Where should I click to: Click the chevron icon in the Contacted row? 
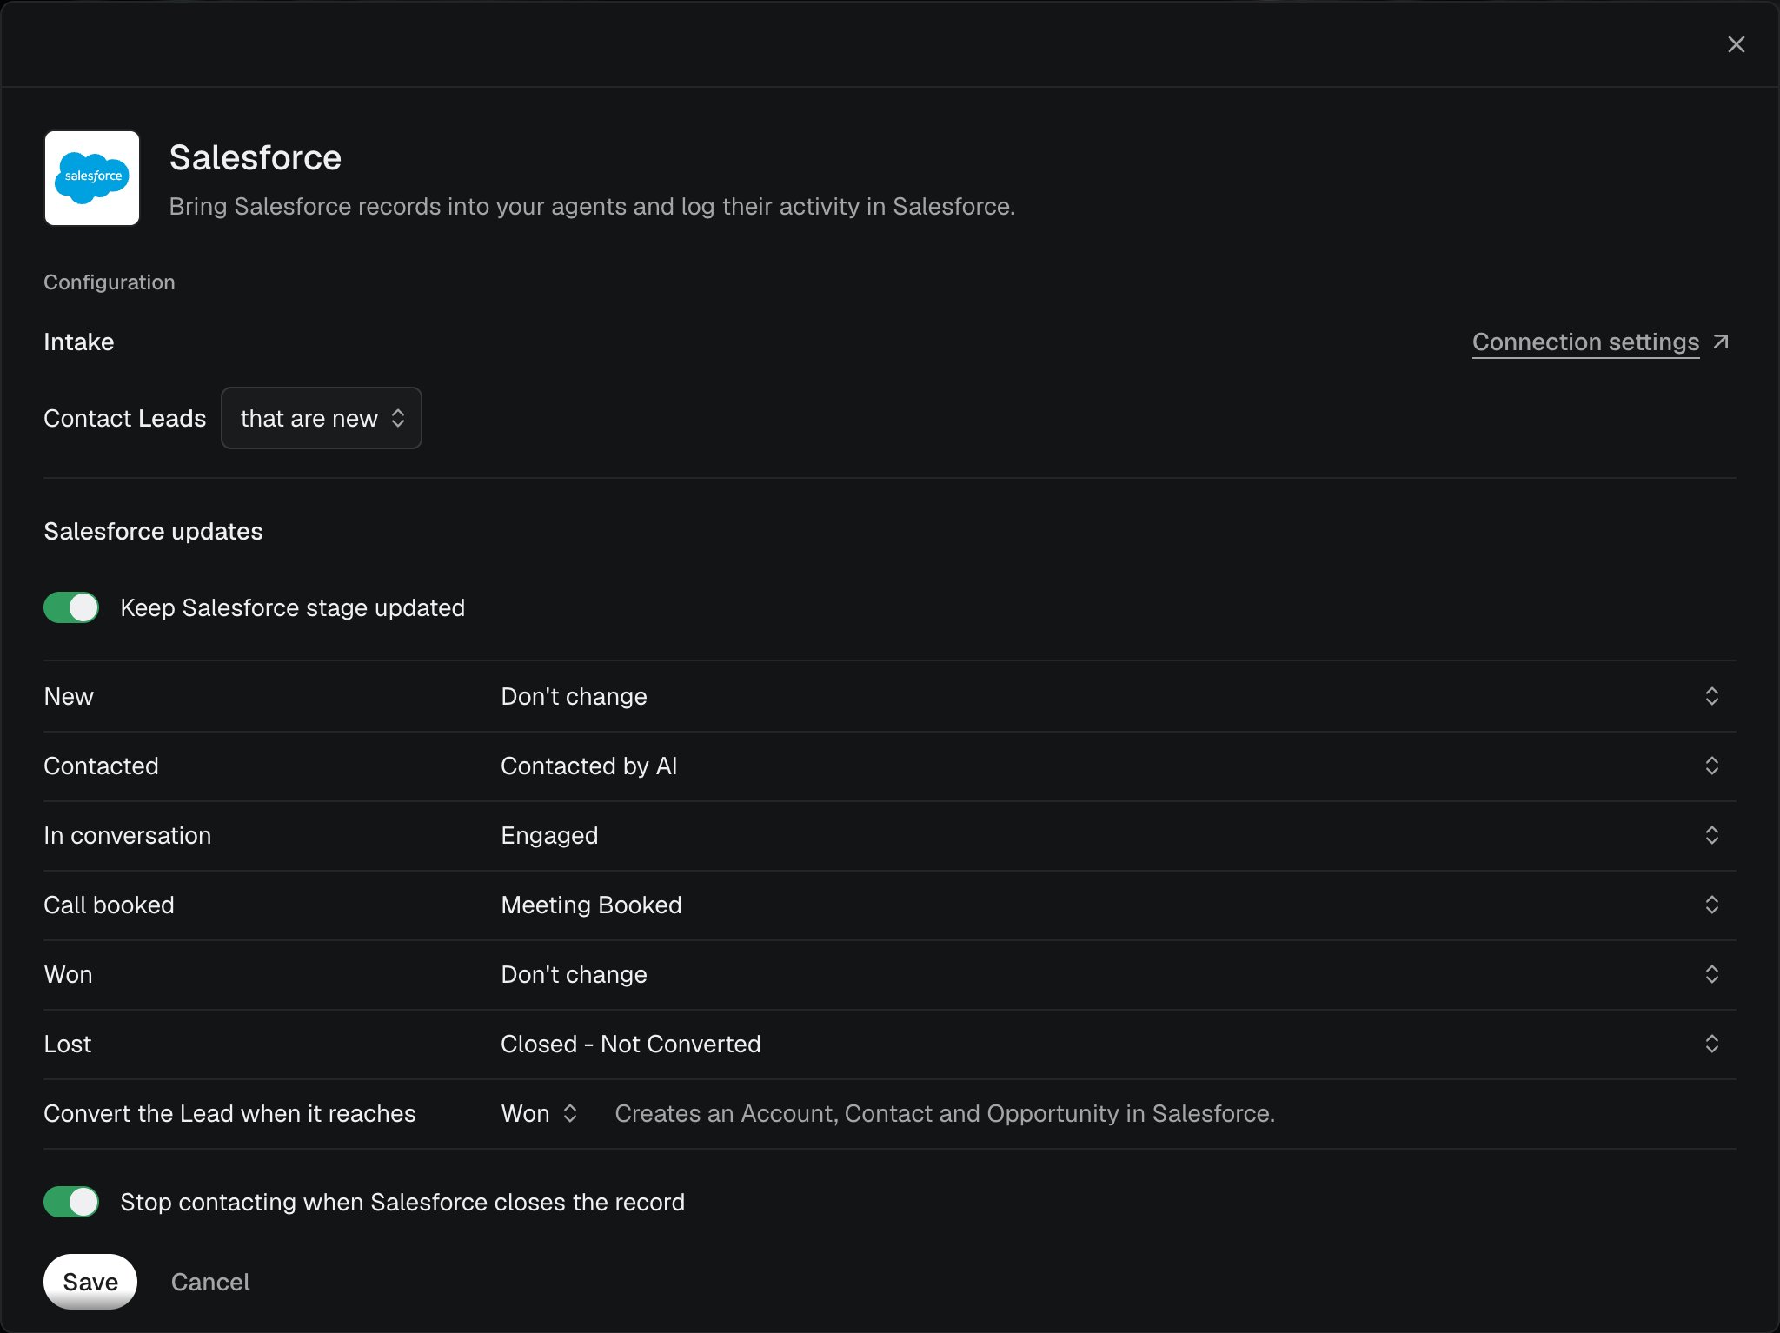click(x=1711, y=766)
